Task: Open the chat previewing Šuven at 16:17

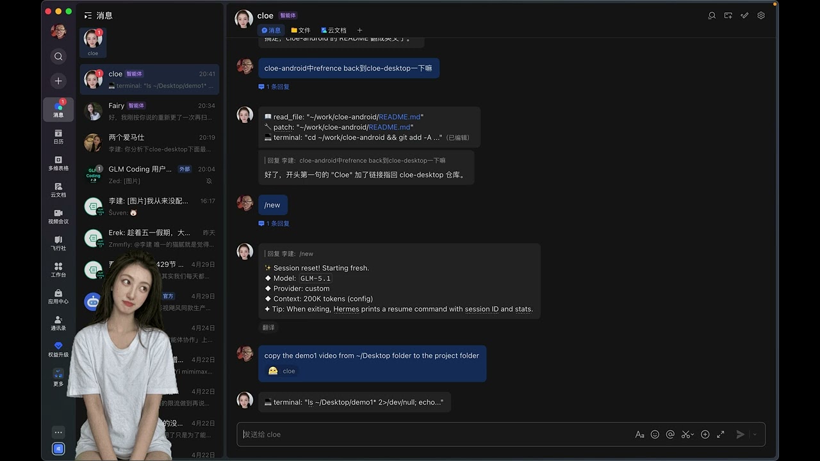Action: tap(149, 206)
